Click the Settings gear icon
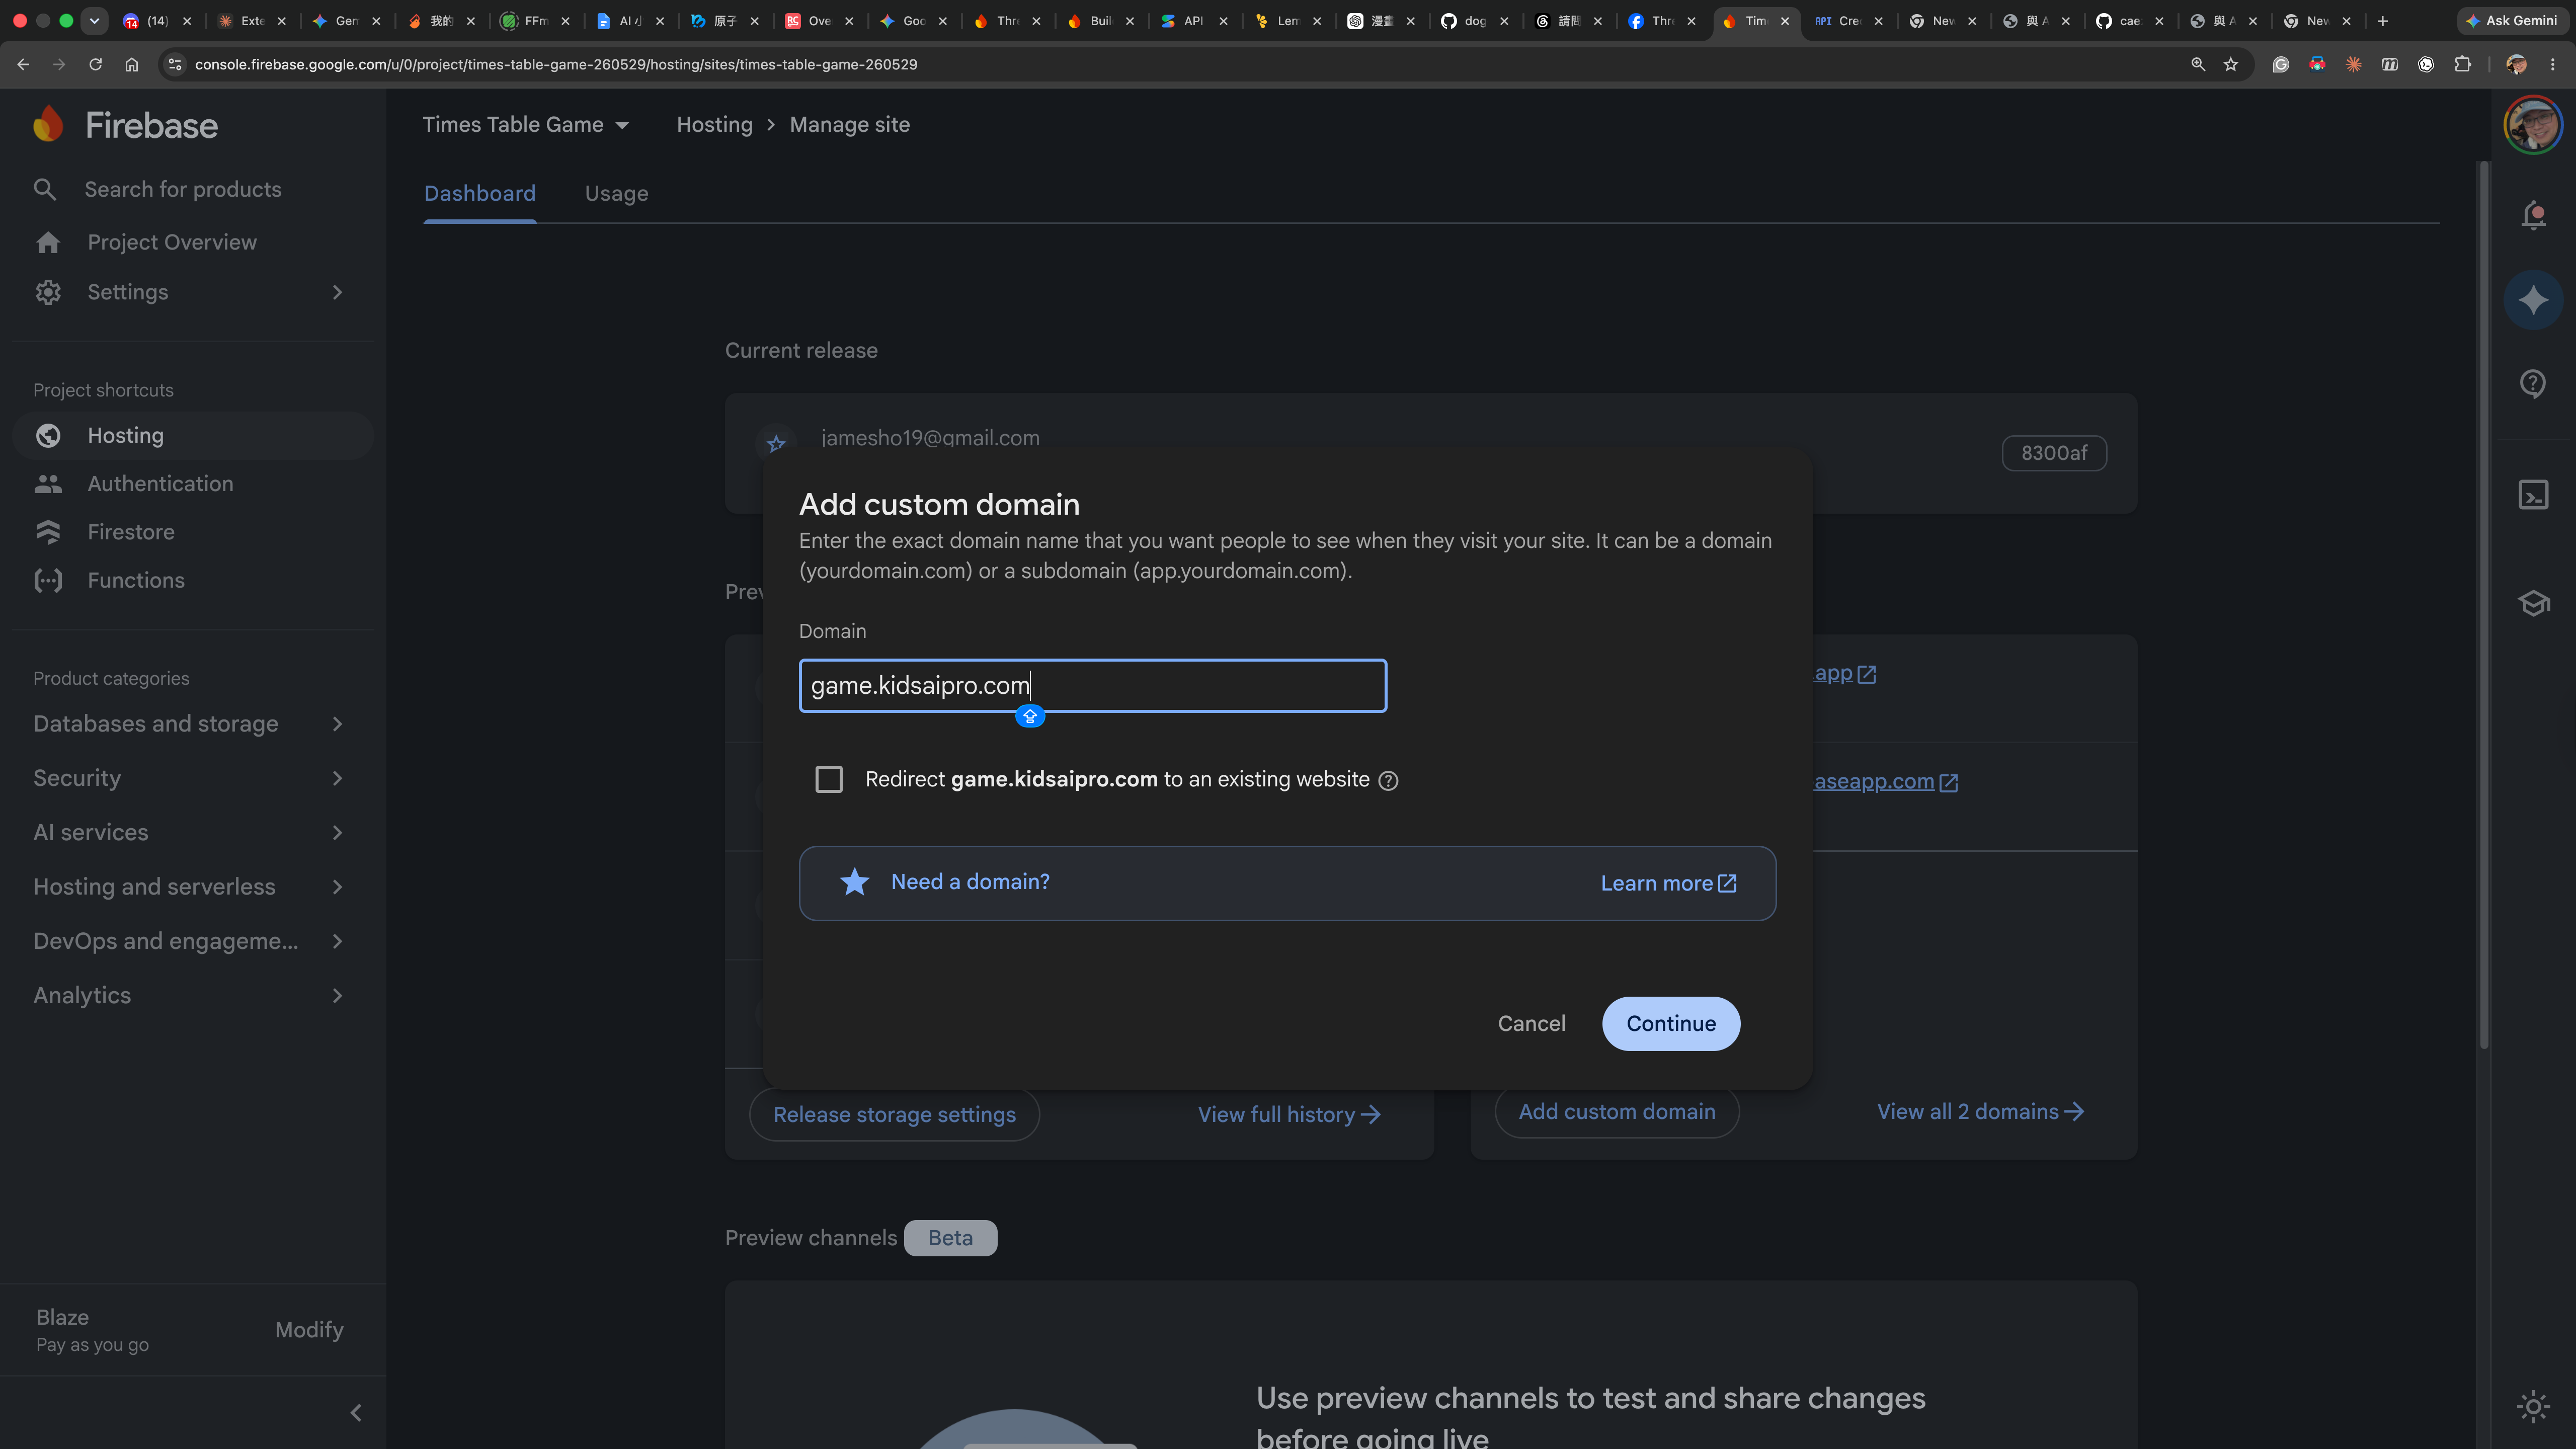Image resolution: width=2576 pixels, height=1449 pixels. pos(48,292)
